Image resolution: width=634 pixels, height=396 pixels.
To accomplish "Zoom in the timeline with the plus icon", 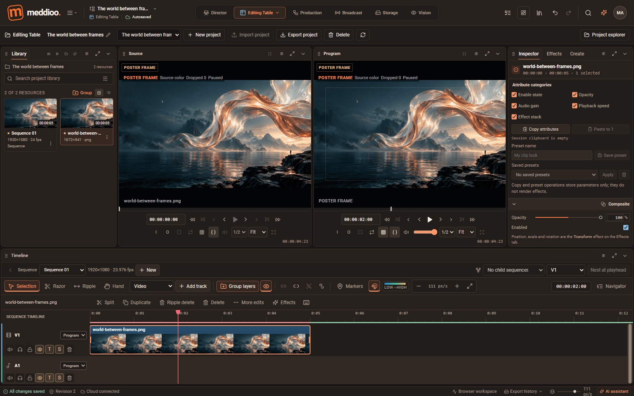I will (457, 286).
